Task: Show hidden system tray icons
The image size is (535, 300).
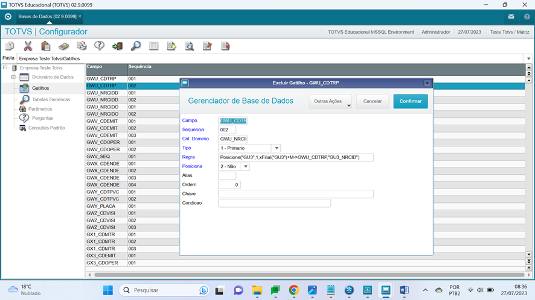Action: coord(425,290)
